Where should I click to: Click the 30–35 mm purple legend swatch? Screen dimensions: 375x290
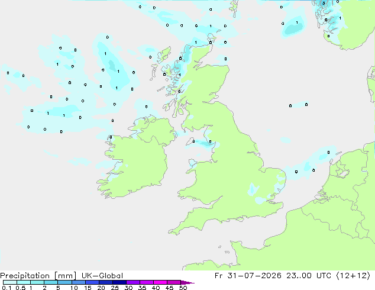(x=133, y=282)
